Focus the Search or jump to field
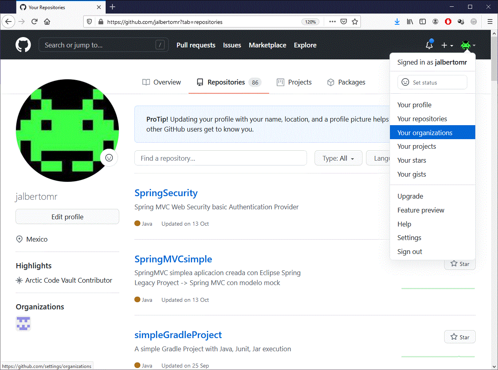 click(104, 45)
